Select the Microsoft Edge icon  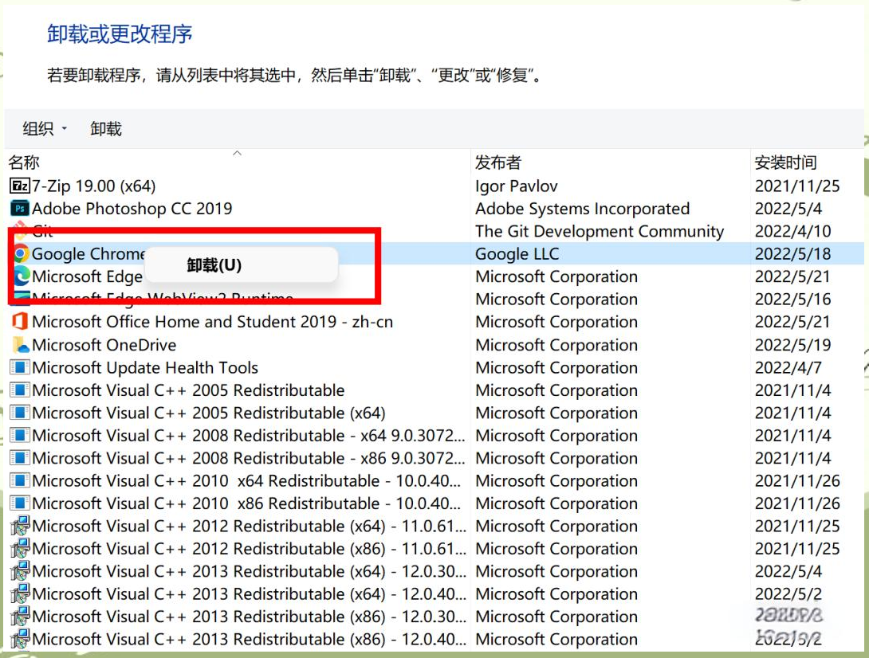coord(20,276)
